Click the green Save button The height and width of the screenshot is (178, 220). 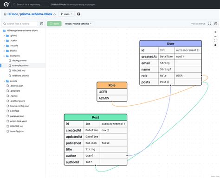(54, 24)
